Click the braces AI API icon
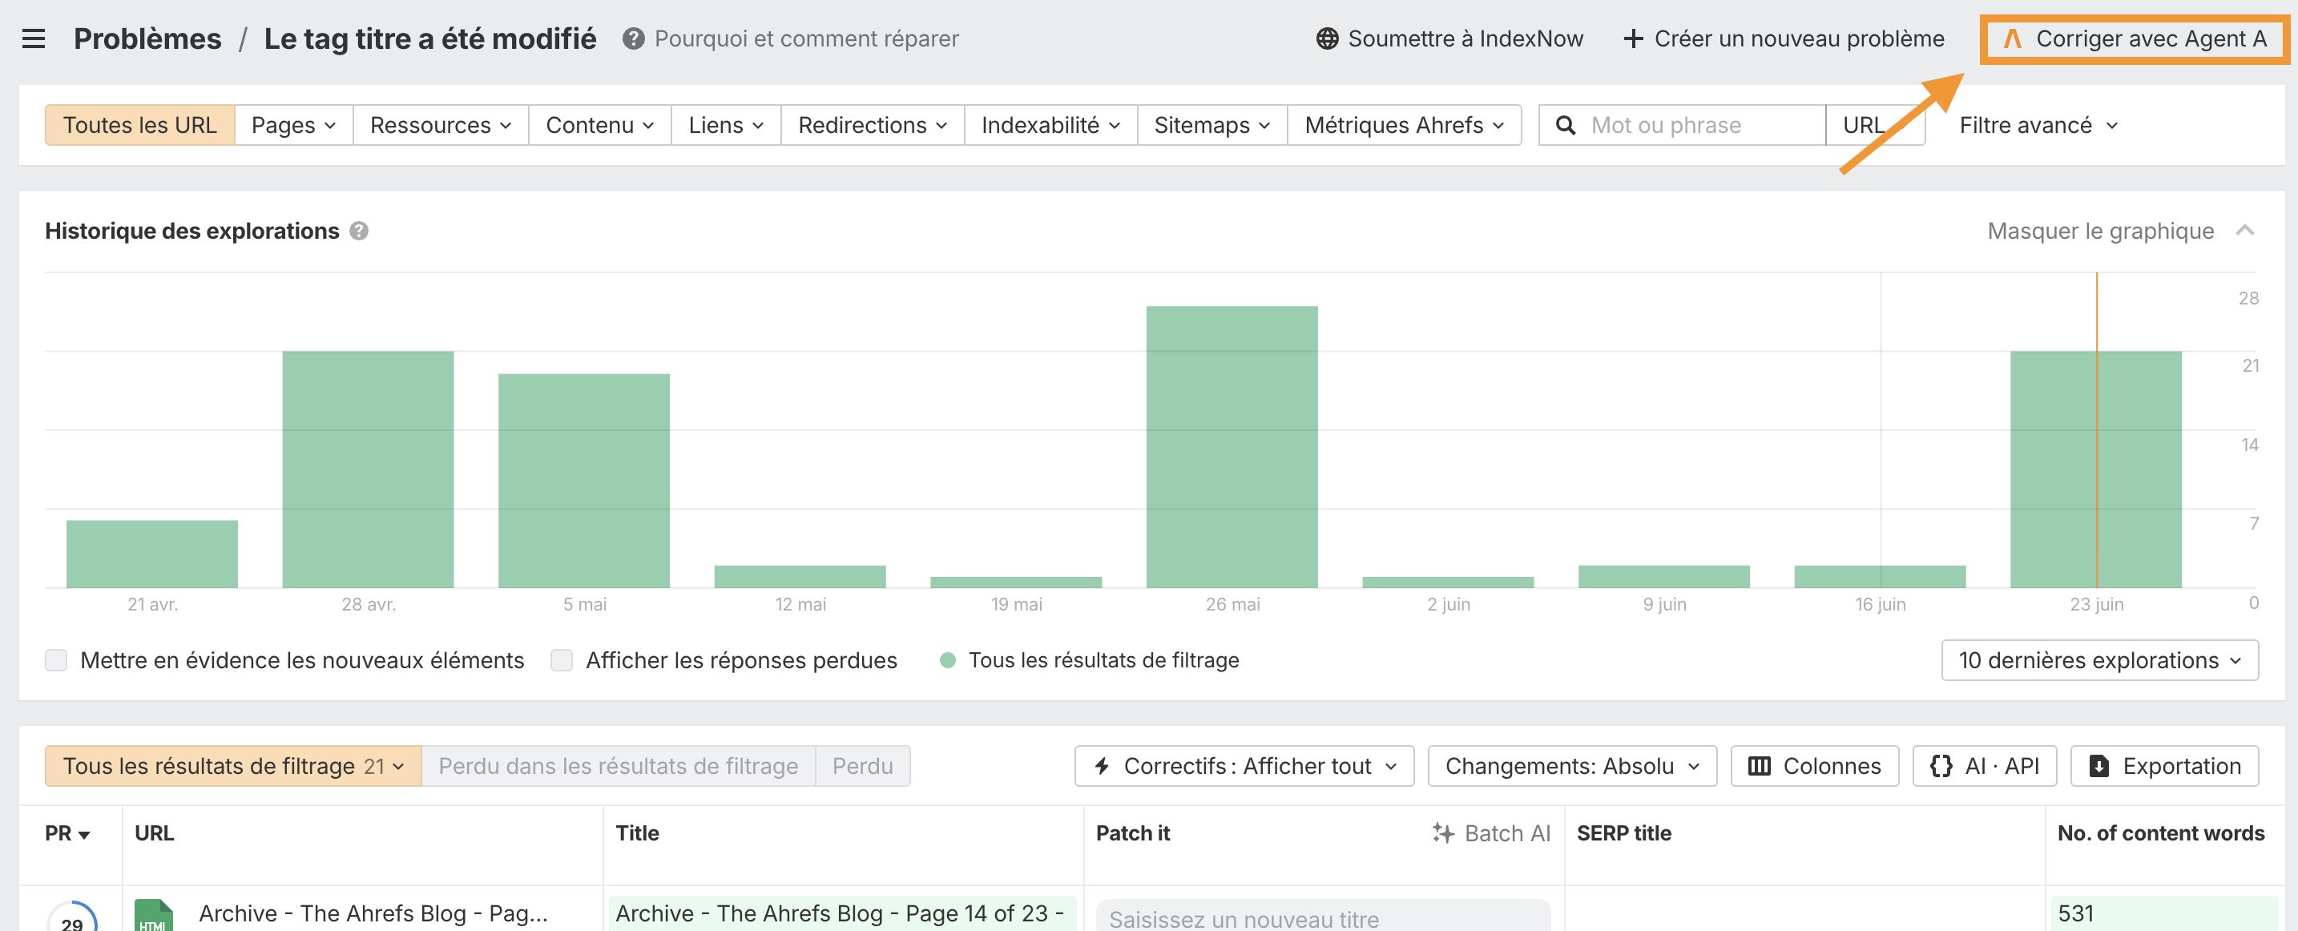The image size is (2298, 931). click(1941, 766)
